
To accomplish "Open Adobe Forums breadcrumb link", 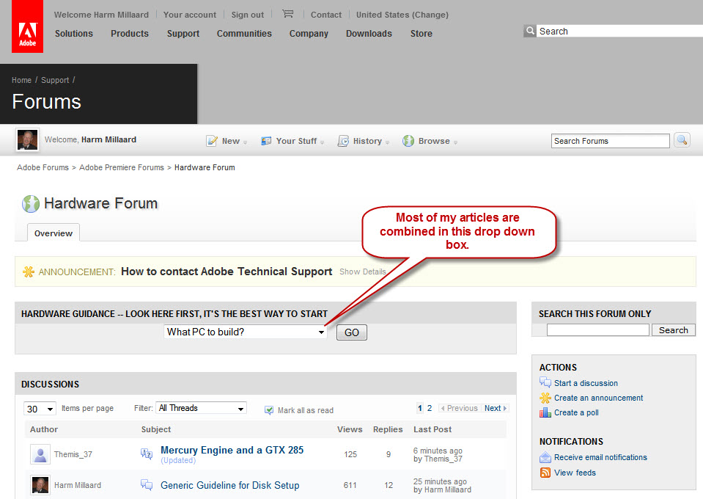I will click(x=43, y=167).
